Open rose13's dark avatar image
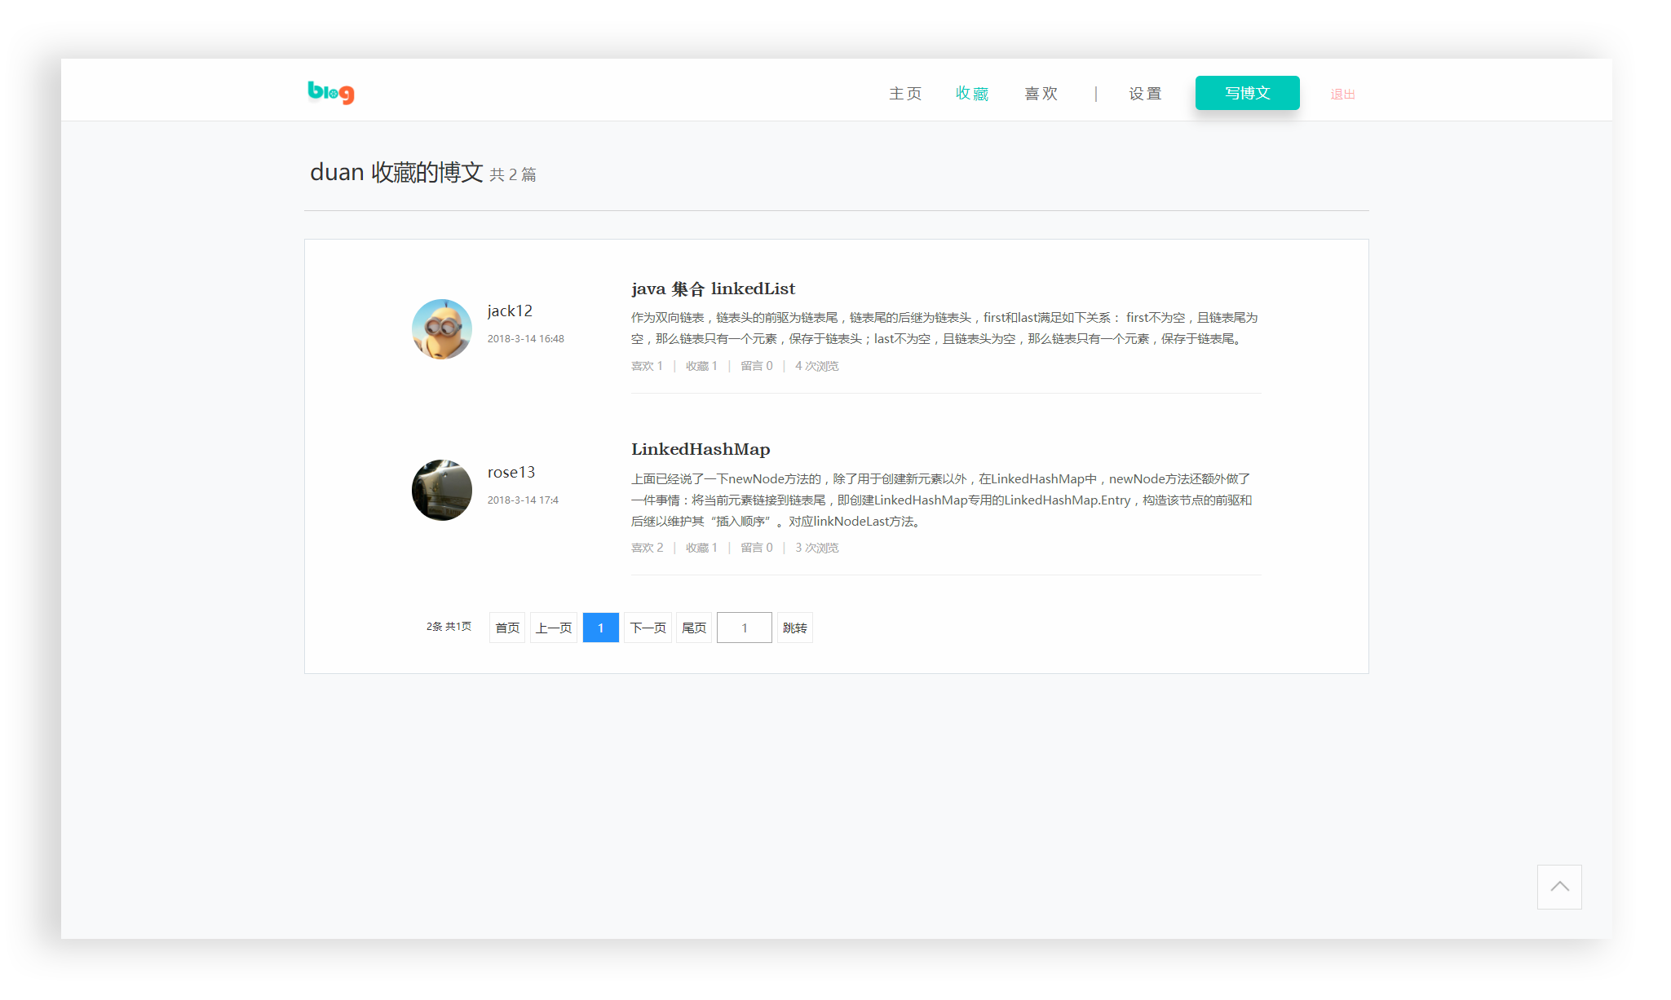This screenshot has width=1671, height=1000. click(441, 491)
